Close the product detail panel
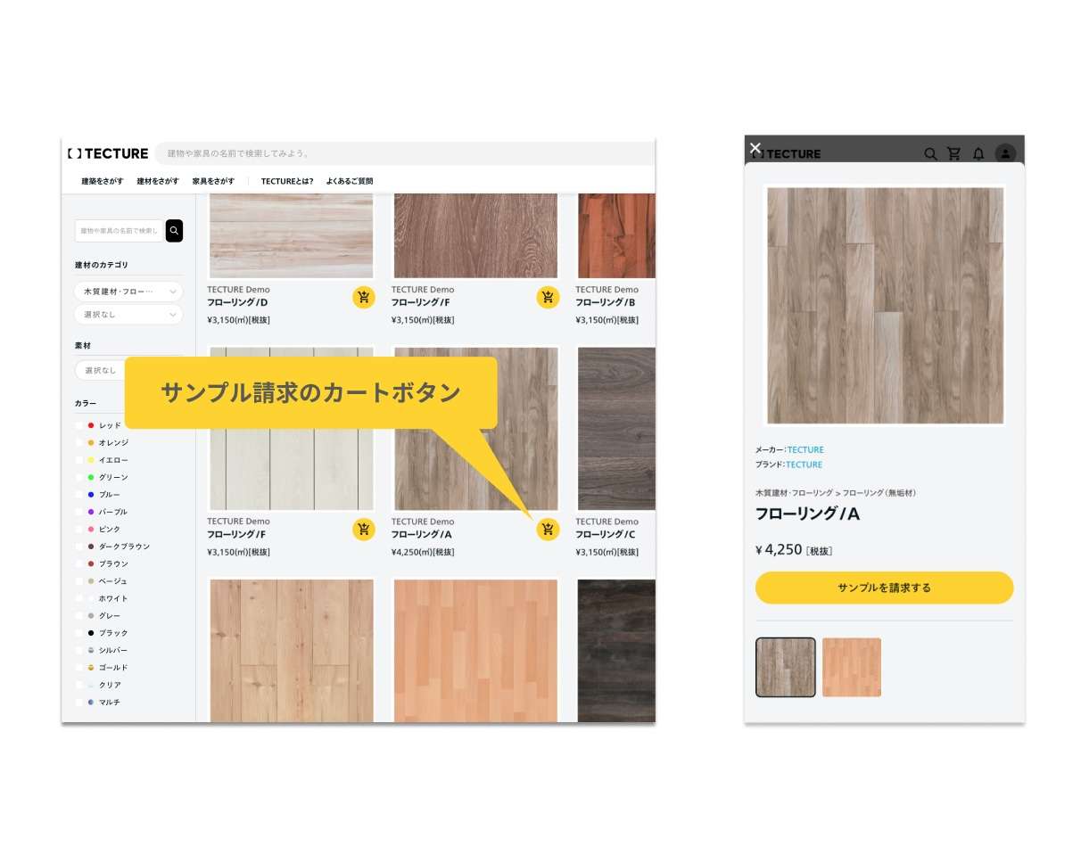The height and width of the screenshot is (855, 1081). tap(755, 148)
